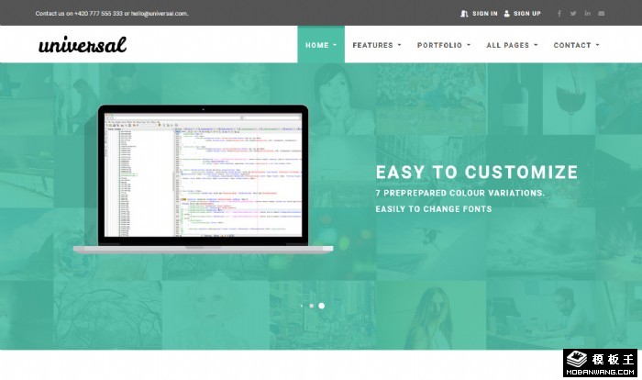Click the Sign Up link

(x=526, y=14)
